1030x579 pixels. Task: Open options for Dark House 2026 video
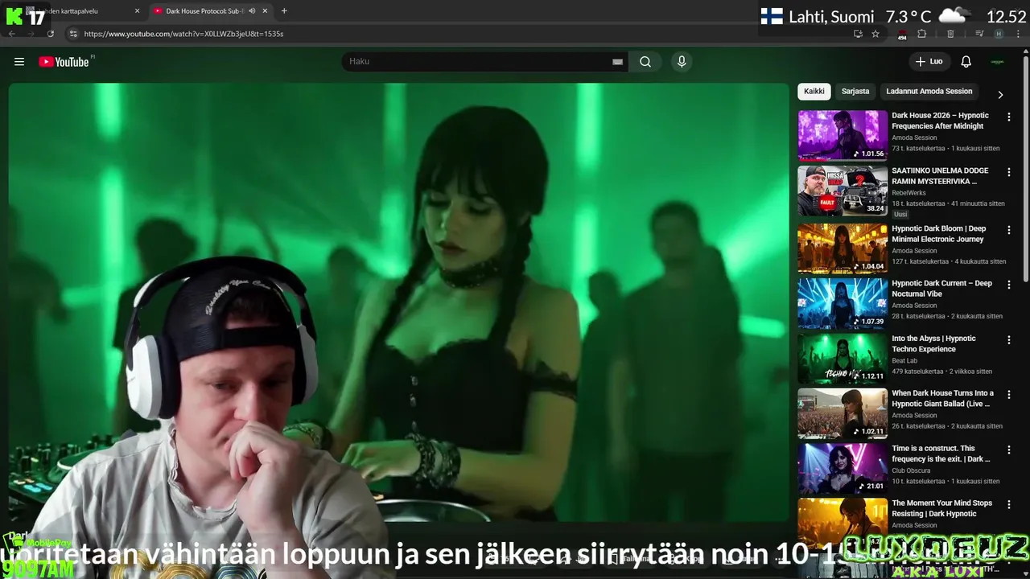(x=1009, y=117)
